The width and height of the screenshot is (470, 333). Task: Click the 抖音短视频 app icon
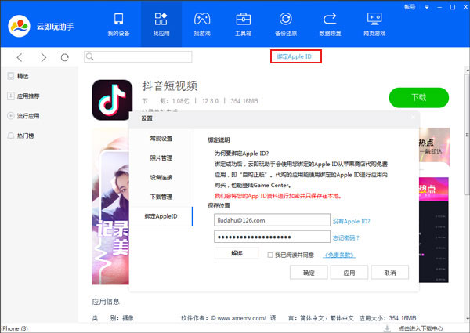point(112,100)
